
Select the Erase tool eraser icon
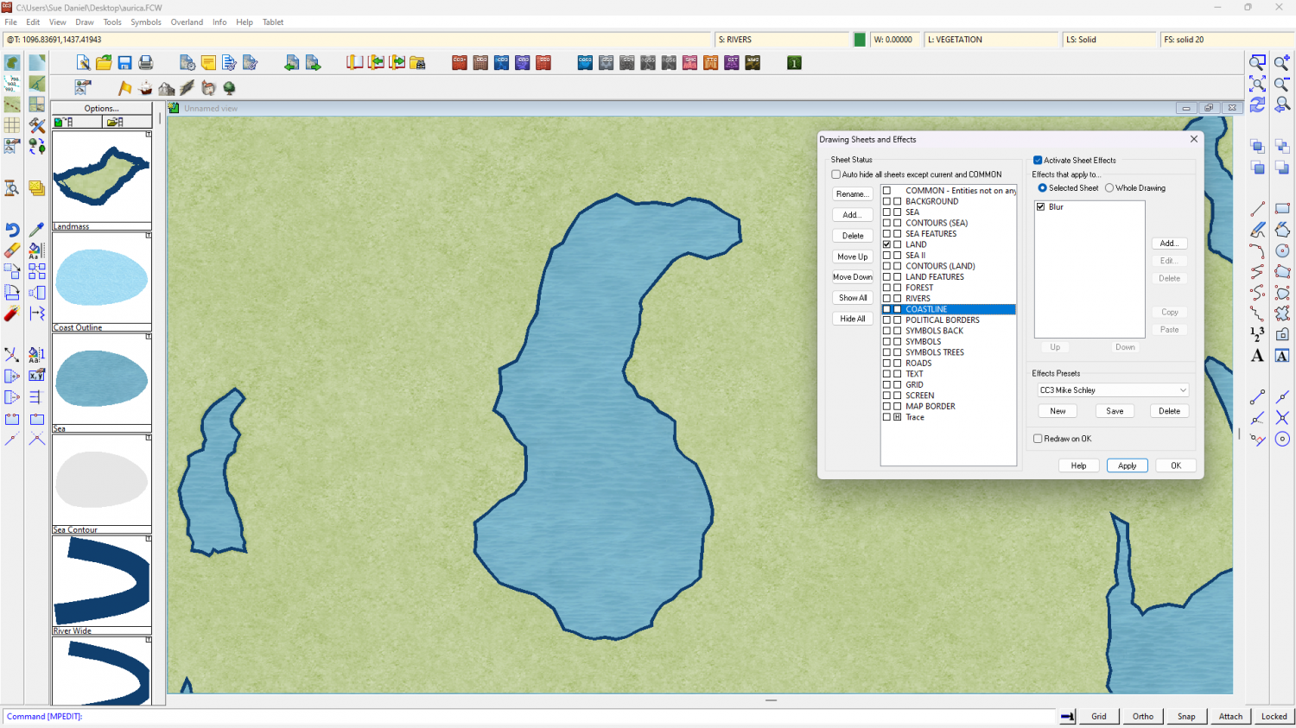12,250
